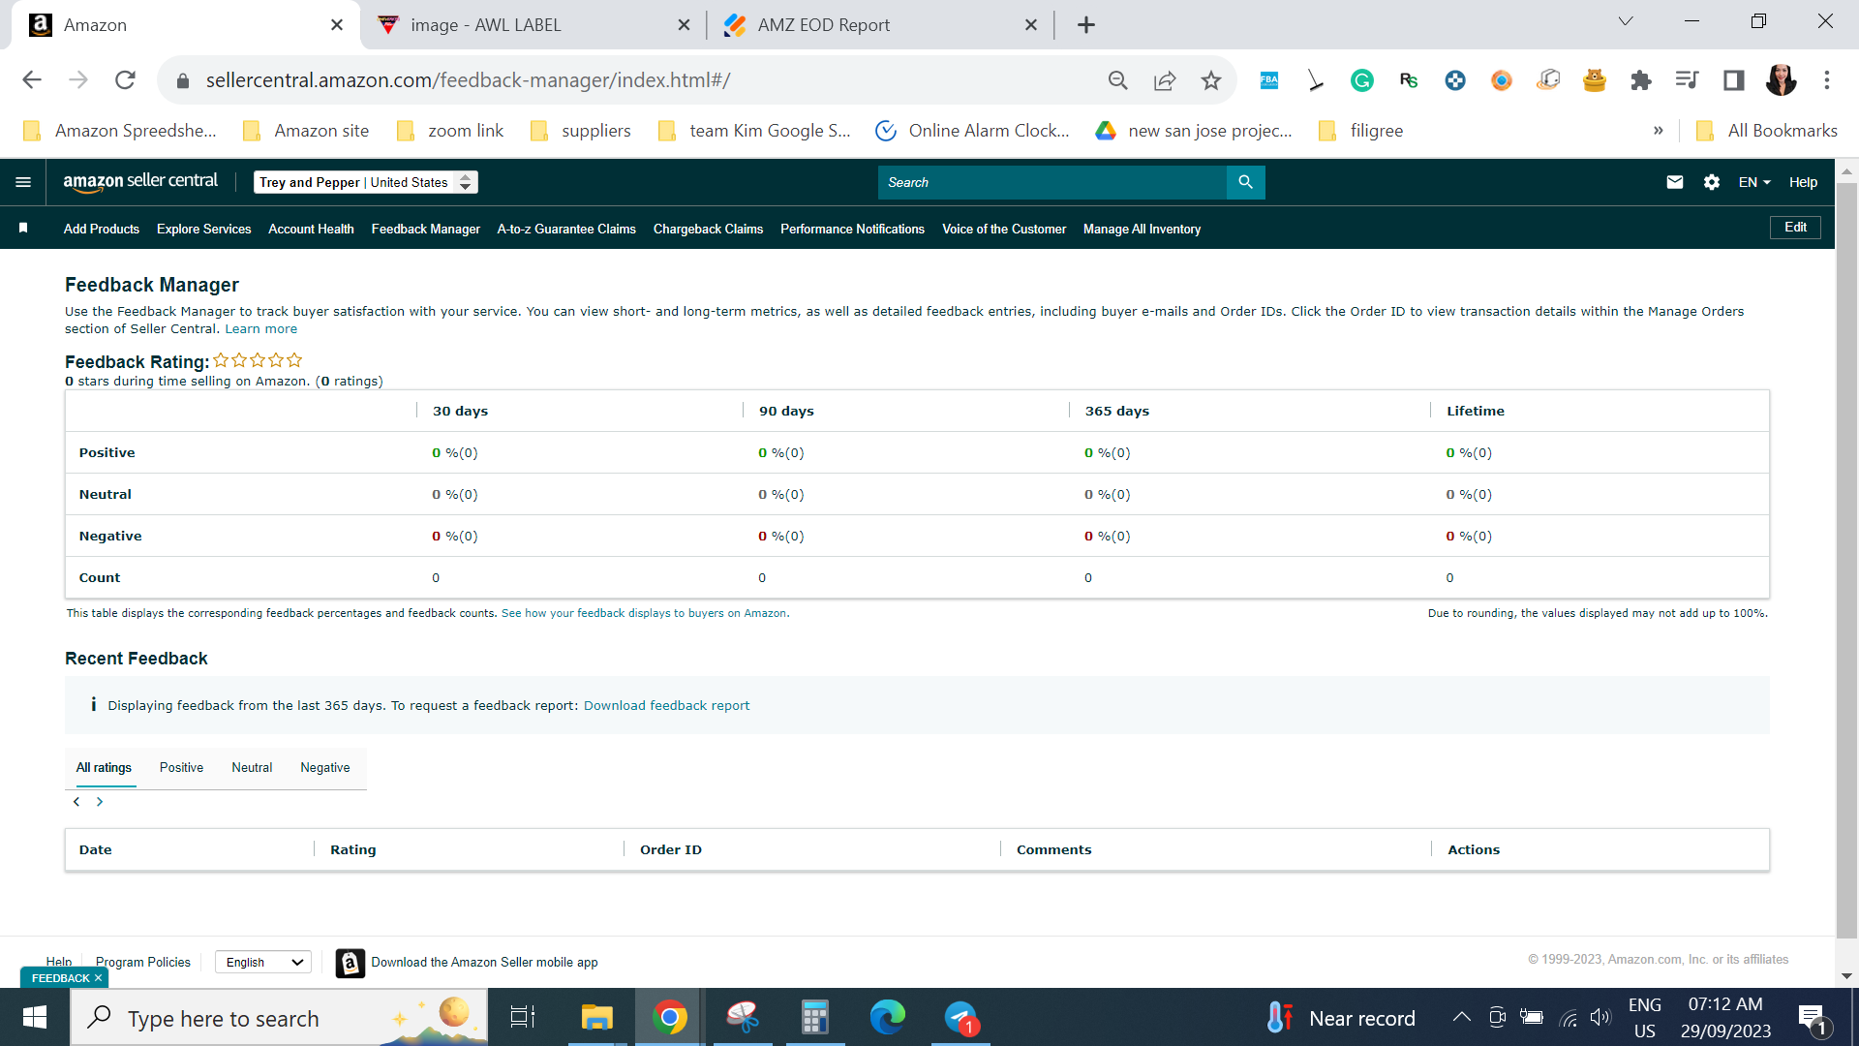
Task: Switch to image - AWL LABEL browser tab
Action: [x=533, y=25]
